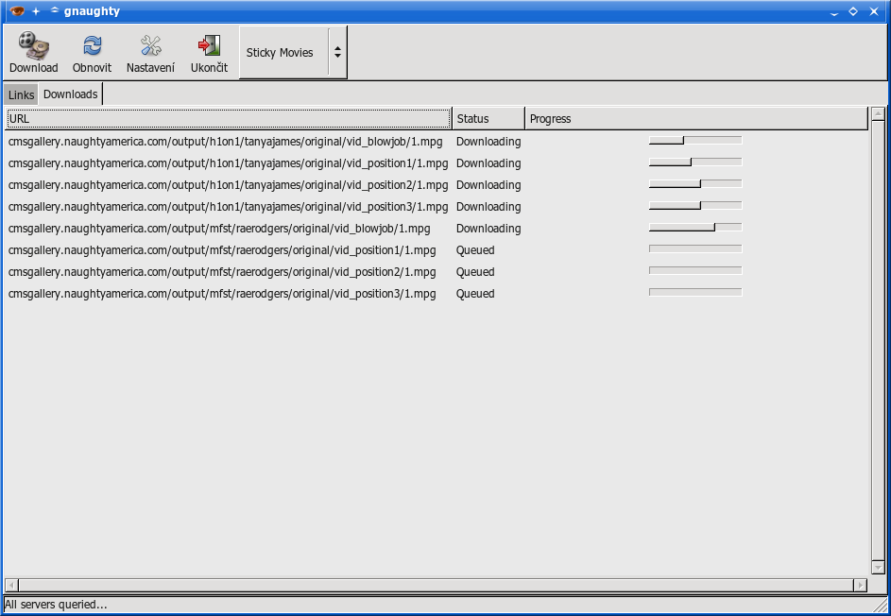
Task: Minimize the gnaughty window
Action: 833,12
